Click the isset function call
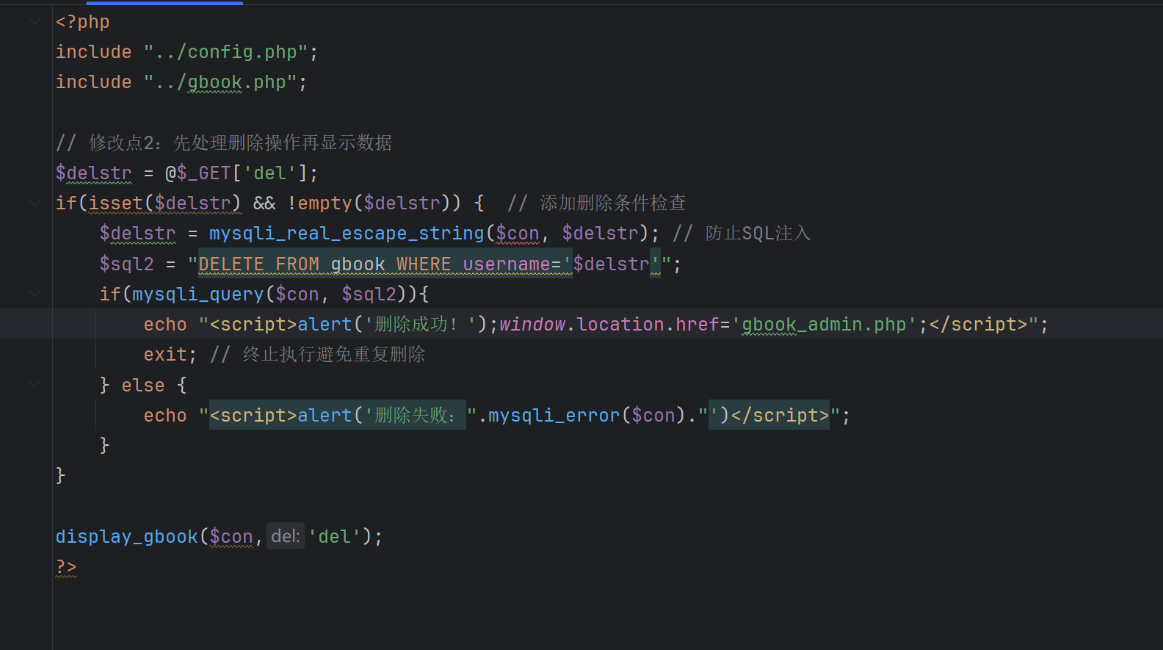Screen dimensions: 1163x650 coord(115,203)
